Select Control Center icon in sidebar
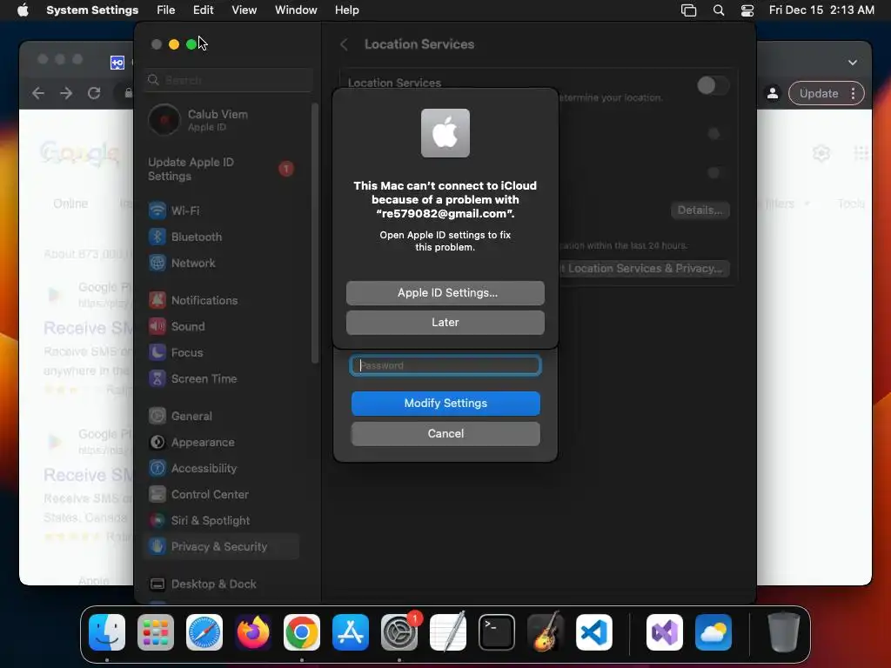Viewport: 891px width, 668px height. (x=157, y=494)
